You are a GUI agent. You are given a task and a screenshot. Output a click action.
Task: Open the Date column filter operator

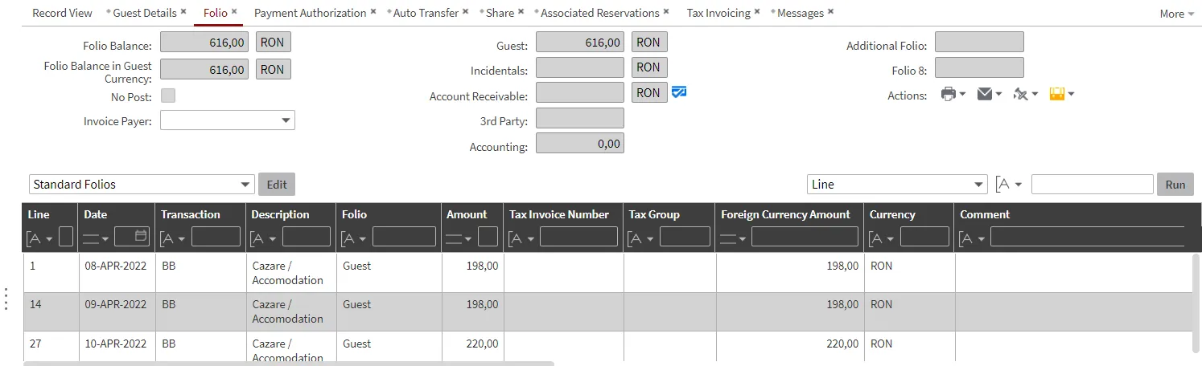tap(97, 238)
